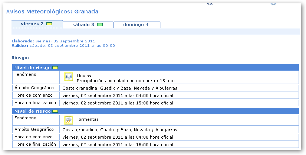Click the Riesgo: section label
Viewport: 306px width, 155px height.
tap(20, 58)
